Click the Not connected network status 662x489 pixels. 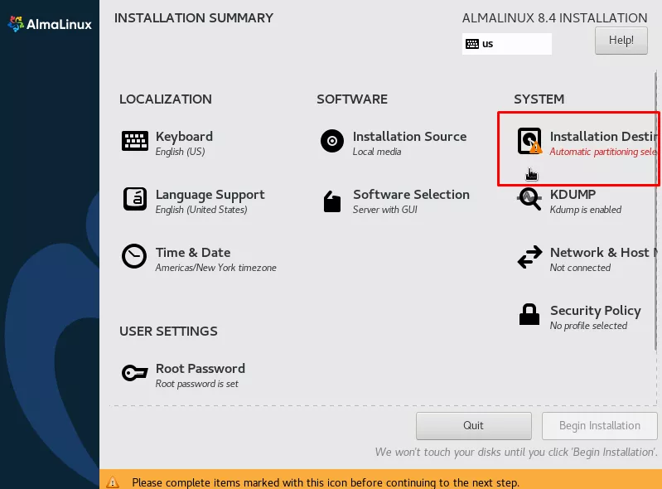[580, 268]
